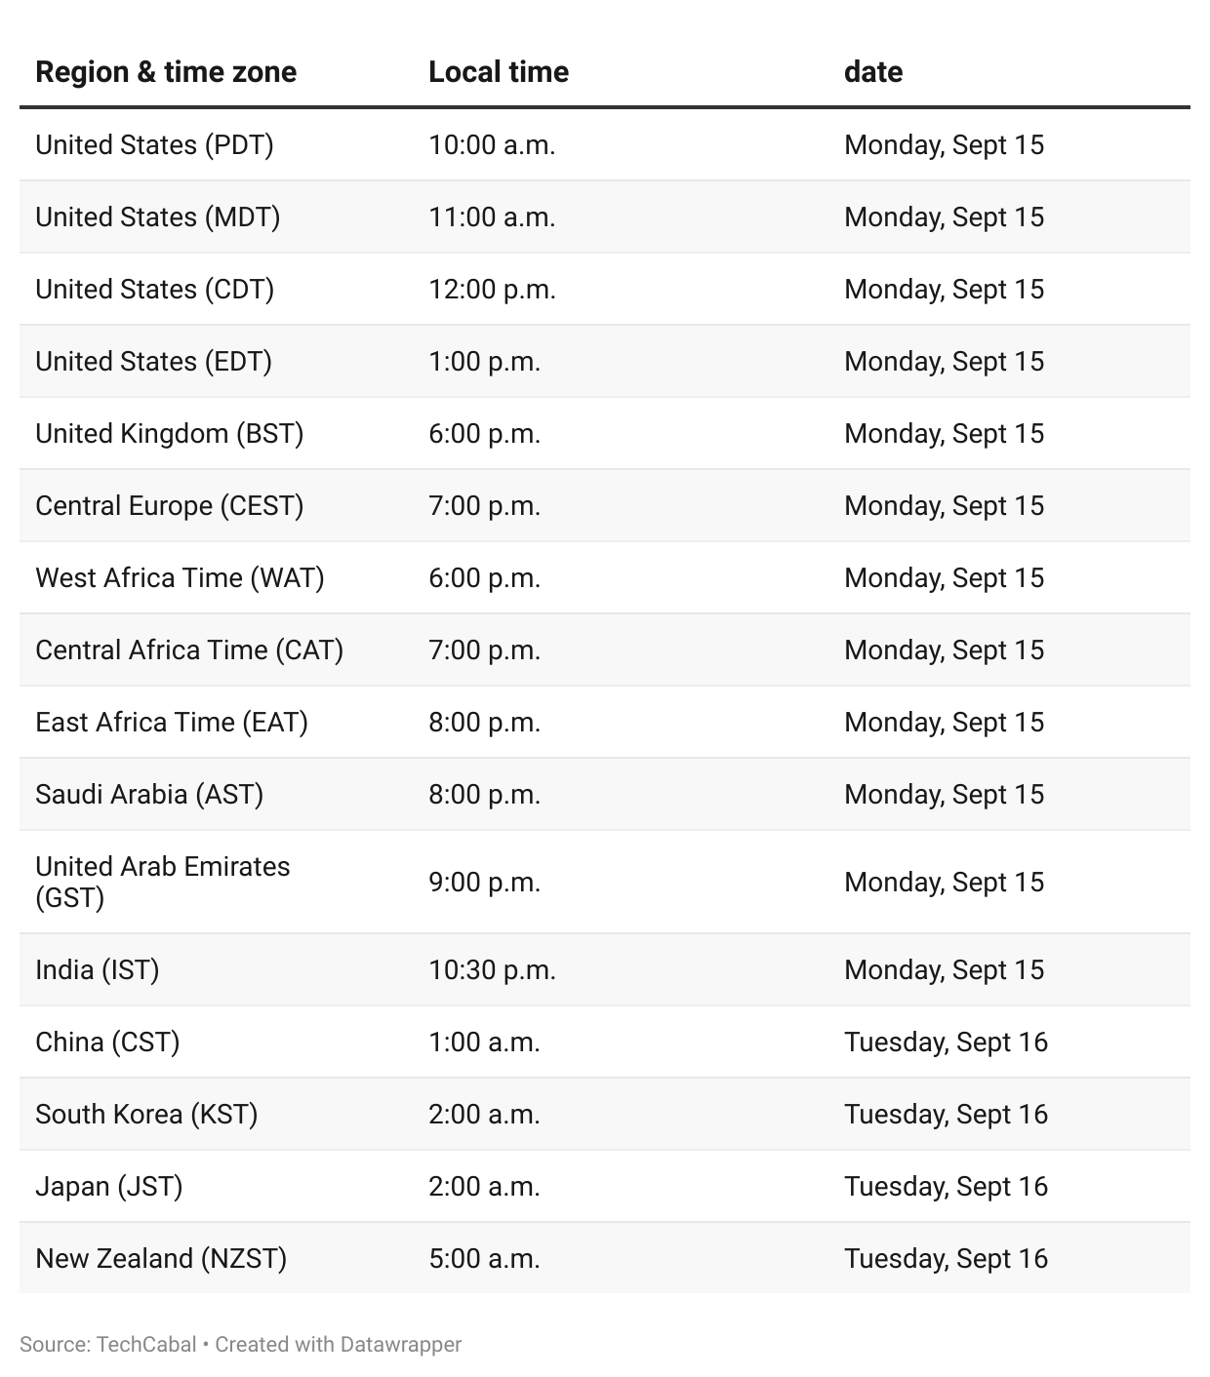Select the United Kingdom (BST) cell
The image size is (1210, 1377).
point(169,433)
